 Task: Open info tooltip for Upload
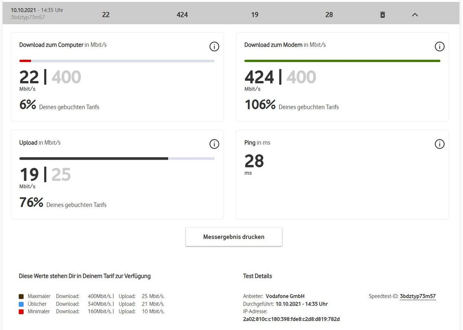pos(214,144)
